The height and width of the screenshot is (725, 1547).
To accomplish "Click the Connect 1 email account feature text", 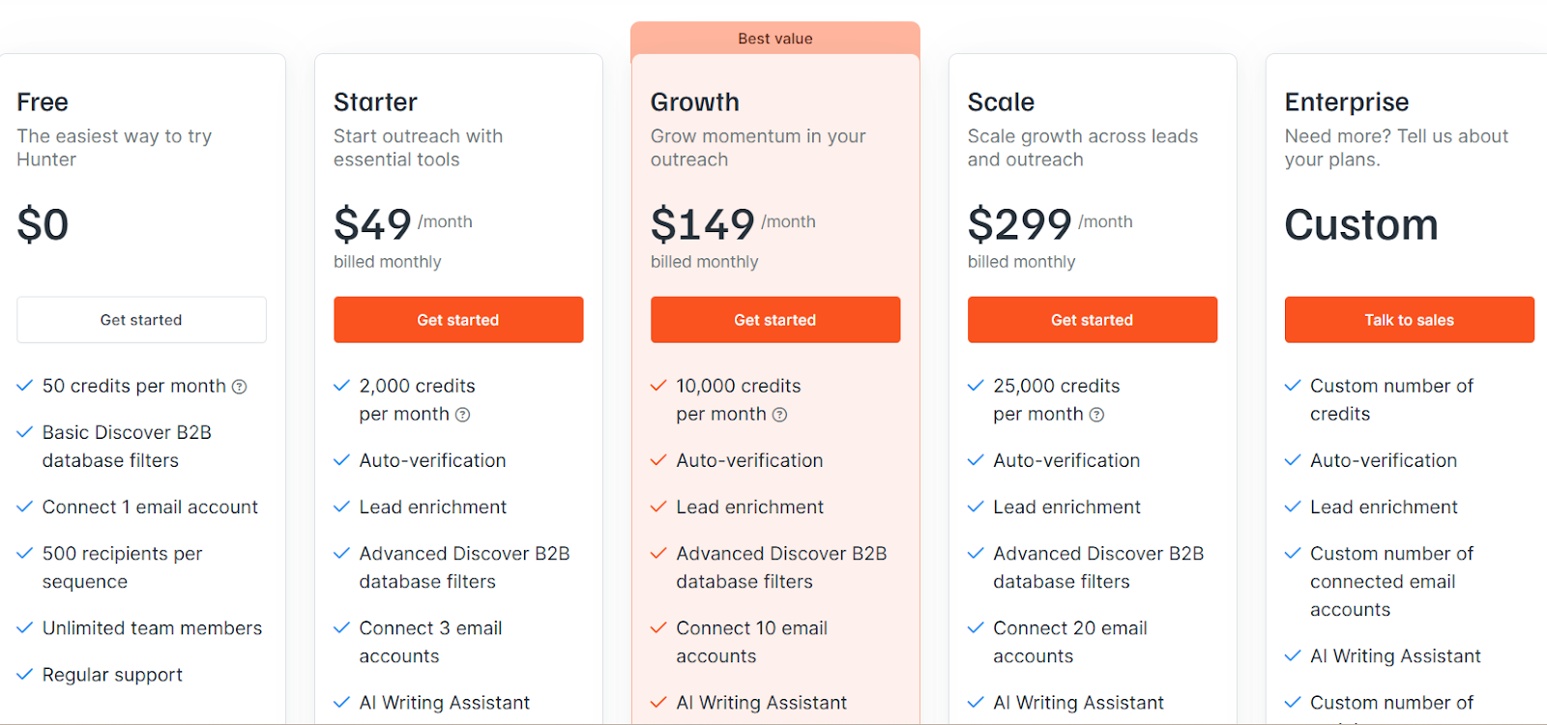I will tap(150, 507).
